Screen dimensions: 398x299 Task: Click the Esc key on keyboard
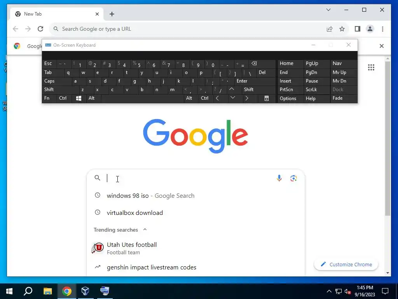pyautogui.click(x=49, y=63)
